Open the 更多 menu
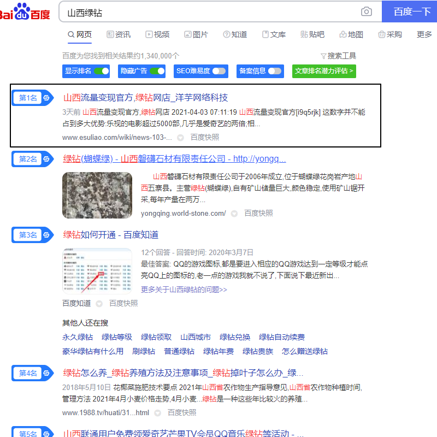 coord(424,34)
